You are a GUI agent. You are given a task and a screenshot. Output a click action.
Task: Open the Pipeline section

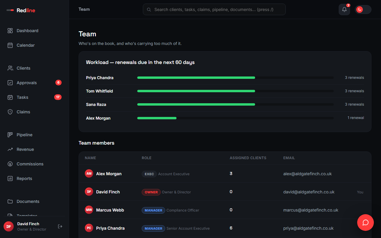(35, 135)
